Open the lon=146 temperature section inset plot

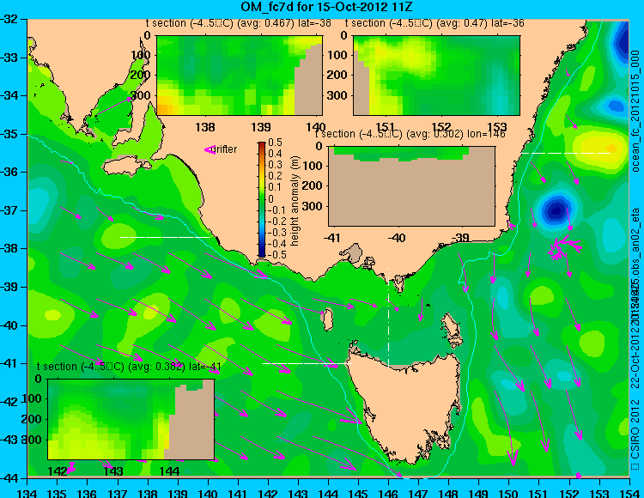click(411, 186)
